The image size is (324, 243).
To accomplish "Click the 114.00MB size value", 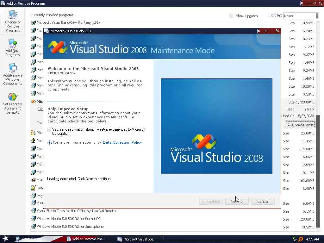I will point(307,149).
